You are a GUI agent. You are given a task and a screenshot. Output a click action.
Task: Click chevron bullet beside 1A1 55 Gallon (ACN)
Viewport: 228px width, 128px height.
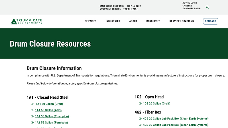pyautogui.click(x=32, y=110)
